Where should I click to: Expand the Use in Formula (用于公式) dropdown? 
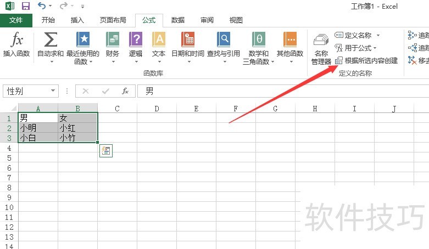tap(375, 48)
